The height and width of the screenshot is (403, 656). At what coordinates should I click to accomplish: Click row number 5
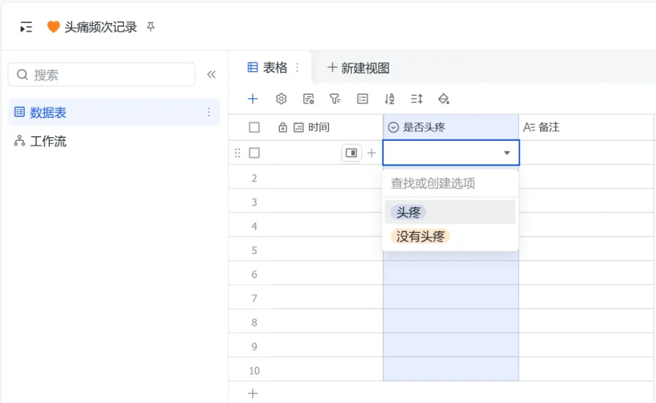[x=255, y=251]
